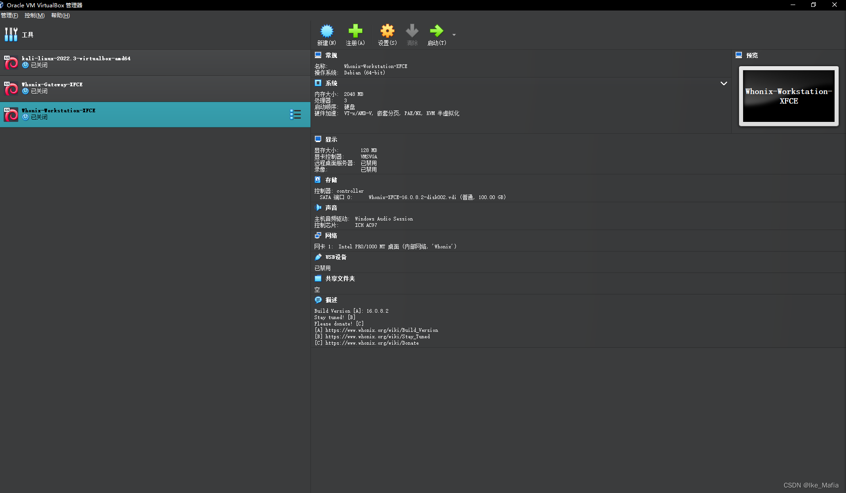Click the 清除 (Discard) down arrow icon
The width and height of the screenshot is (846, 493).
tap(412, 31)
